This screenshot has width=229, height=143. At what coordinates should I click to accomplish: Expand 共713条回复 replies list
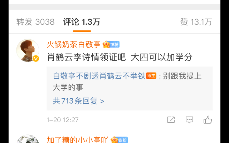tap(79, 101)
